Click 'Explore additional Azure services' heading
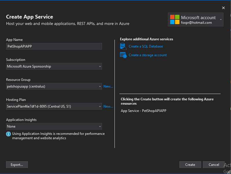The height and width of the screenshot is (174, 231). coord(146,39)
